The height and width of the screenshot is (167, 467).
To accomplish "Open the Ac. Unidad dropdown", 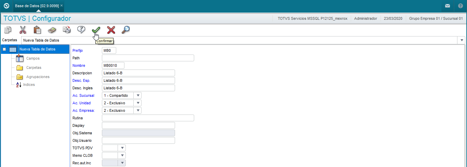I will [138, 103].
